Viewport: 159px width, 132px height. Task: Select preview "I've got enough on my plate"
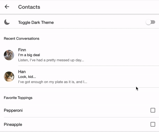(53, 82)
